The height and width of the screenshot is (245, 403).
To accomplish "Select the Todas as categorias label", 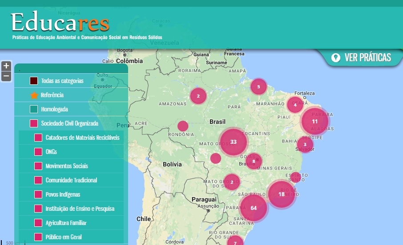I will tap(62, 81).
